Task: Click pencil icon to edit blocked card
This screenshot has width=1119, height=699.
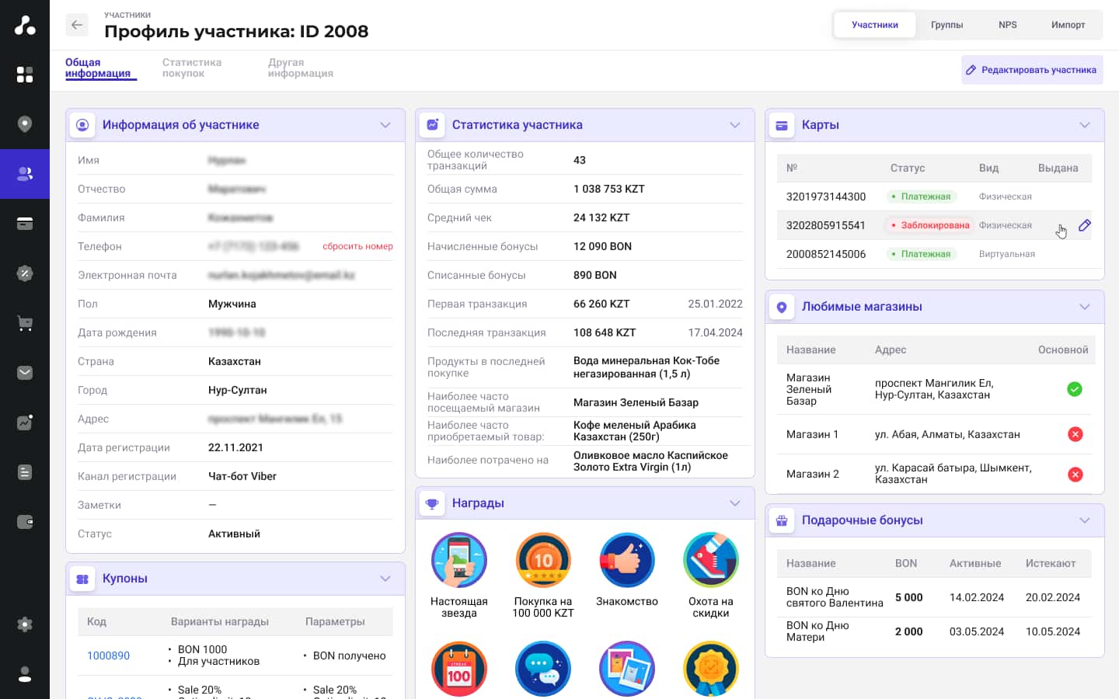Action: tap(1085, 225)
